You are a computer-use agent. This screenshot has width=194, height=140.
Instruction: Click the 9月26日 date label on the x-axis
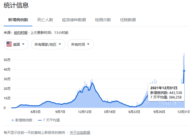point(159,112)
